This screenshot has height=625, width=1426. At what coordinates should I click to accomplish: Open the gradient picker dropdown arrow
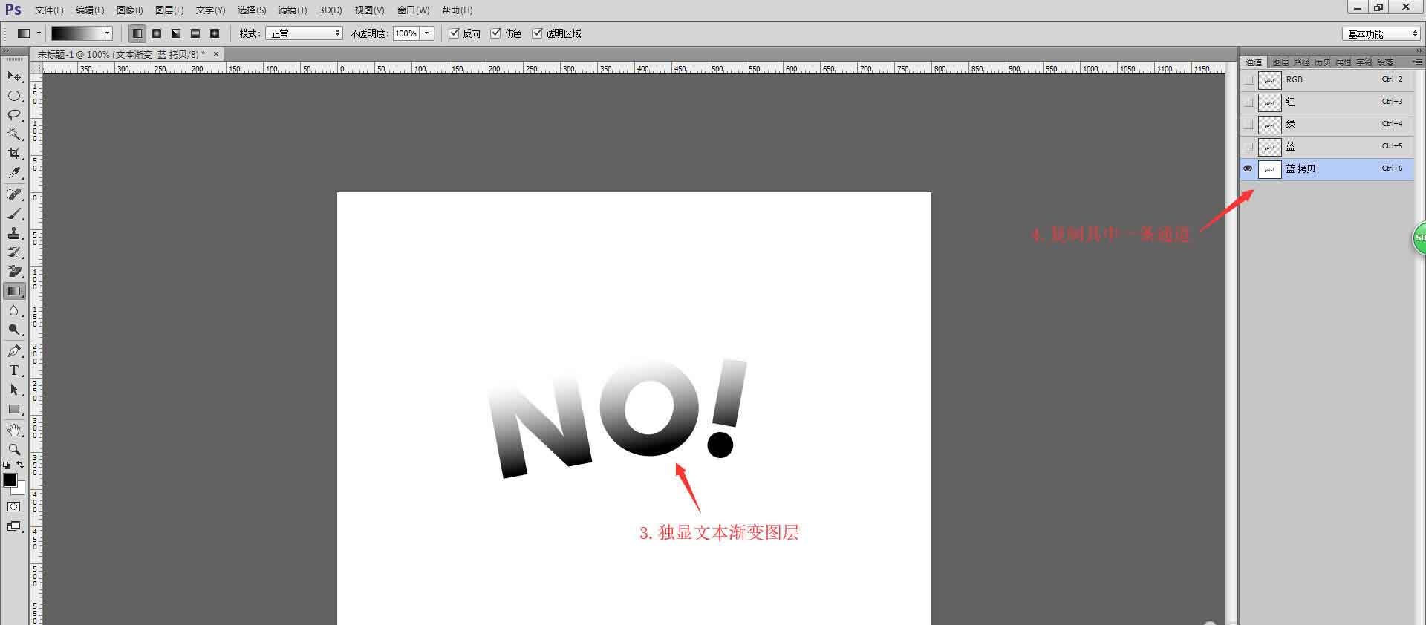click(108, 33)
